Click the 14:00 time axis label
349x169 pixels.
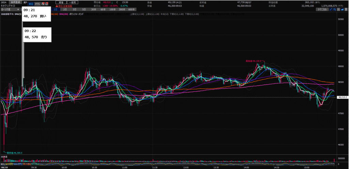click(x=246, y=167)
